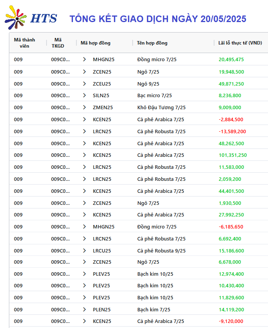Viewport: 268px width, 328px height.
Task: Click the Mã hợp đồng column header
Action: point(95,43)
